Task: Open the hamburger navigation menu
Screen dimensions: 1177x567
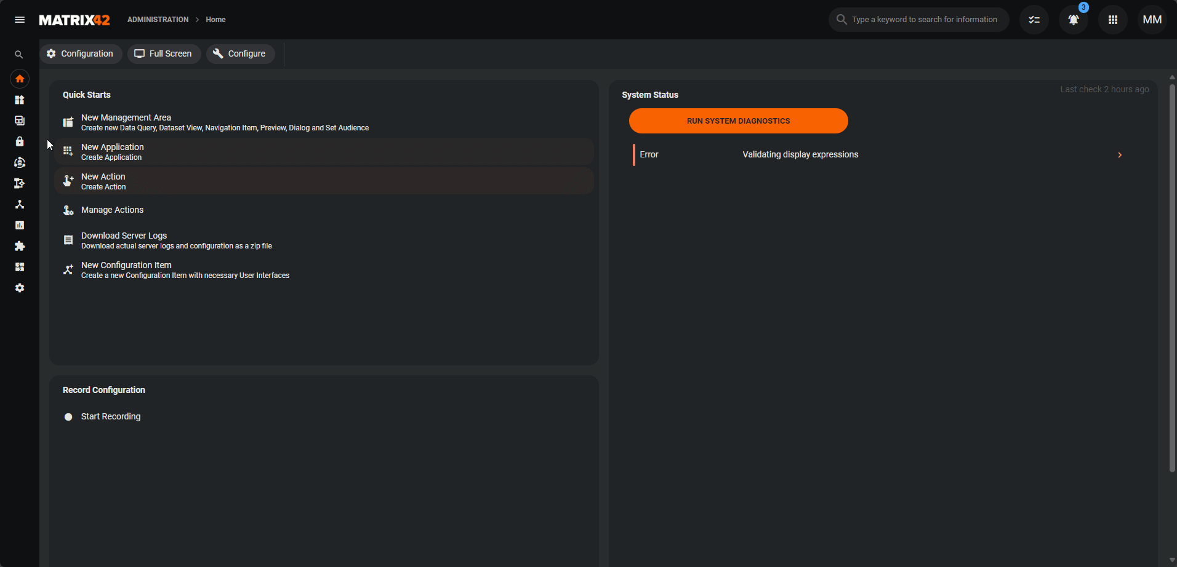Action: tap(20, 20)
